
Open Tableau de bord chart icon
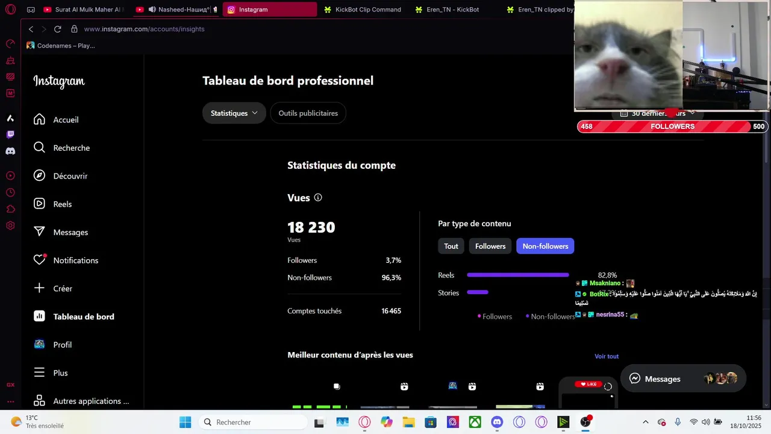(39, 316)
